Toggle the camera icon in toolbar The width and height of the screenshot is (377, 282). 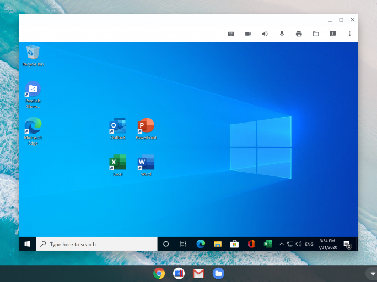(248, 34)
